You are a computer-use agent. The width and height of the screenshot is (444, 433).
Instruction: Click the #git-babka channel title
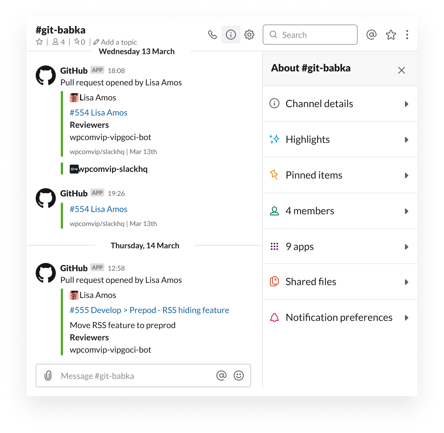[x=61, y=30]
